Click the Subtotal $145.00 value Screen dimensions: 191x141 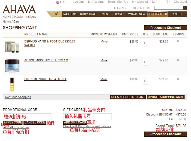coord(181,110)
